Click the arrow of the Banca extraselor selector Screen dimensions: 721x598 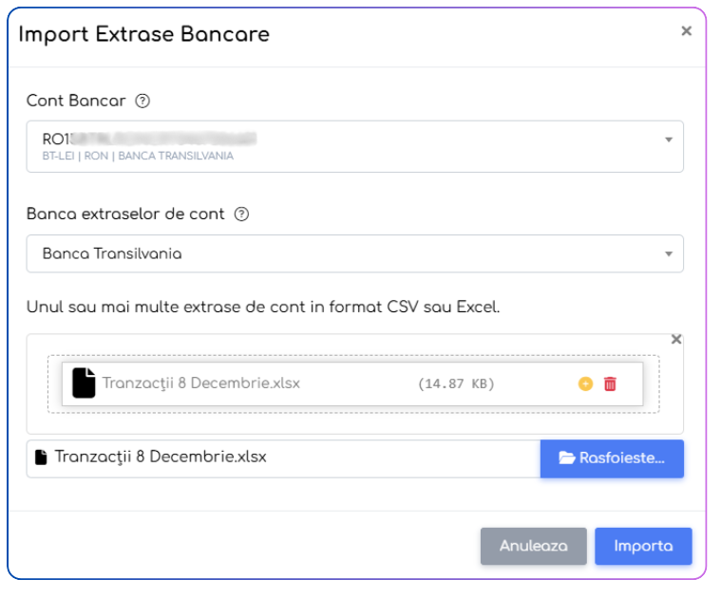point(669,254)
